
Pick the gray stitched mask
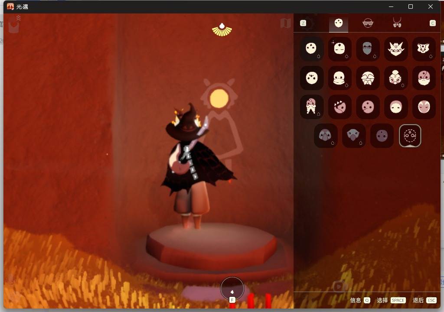[x=368, y=49]
